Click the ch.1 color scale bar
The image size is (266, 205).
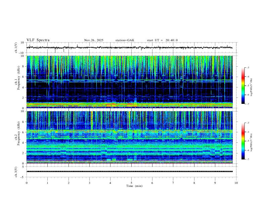pyautogui.click(x=243, y=86)
